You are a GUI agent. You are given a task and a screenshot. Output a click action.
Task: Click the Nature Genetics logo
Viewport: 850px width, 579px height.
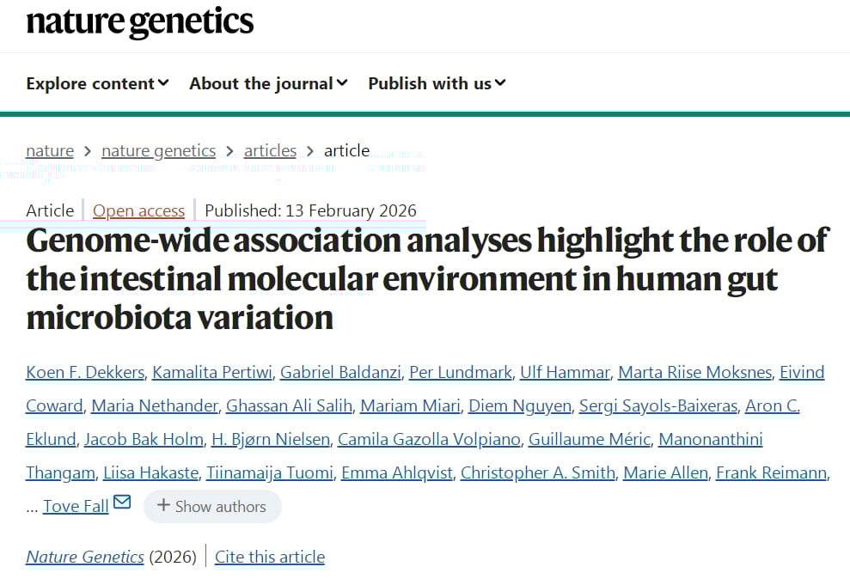pos(140,22)
